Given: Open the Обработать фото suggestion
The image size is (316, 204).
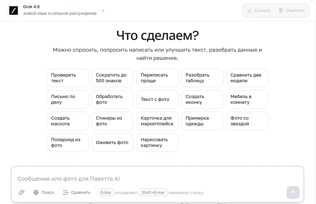Looking at the screenshot, I should [x=112, y=99].
